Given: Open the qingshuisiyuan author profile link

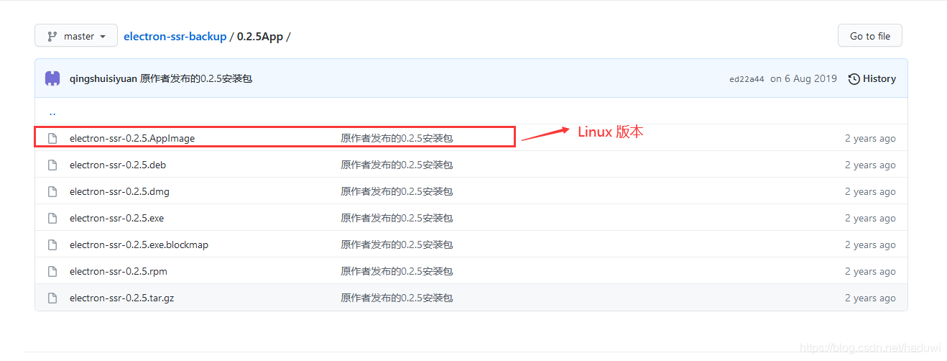Looking at the screenshot, I should (103, 78).
